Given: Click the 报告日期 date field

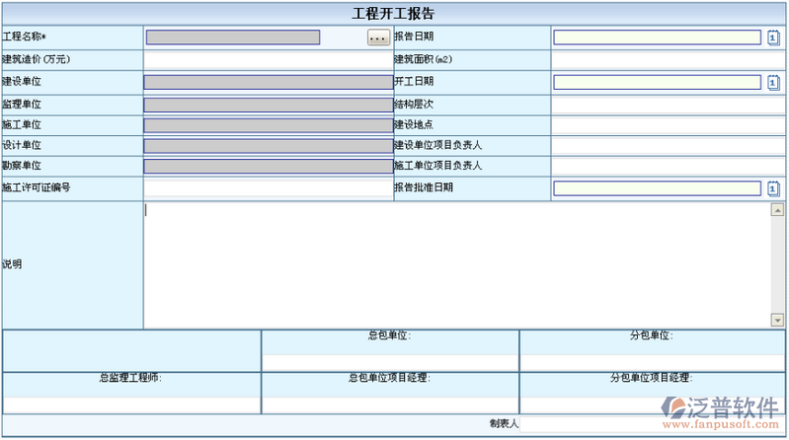Looking at the screenshot, I should click(x=657, y=37).
